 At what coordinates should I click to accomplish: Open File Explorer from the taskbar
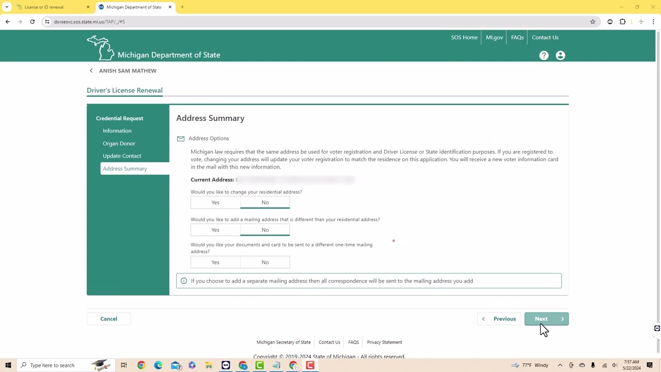(209, 365)
